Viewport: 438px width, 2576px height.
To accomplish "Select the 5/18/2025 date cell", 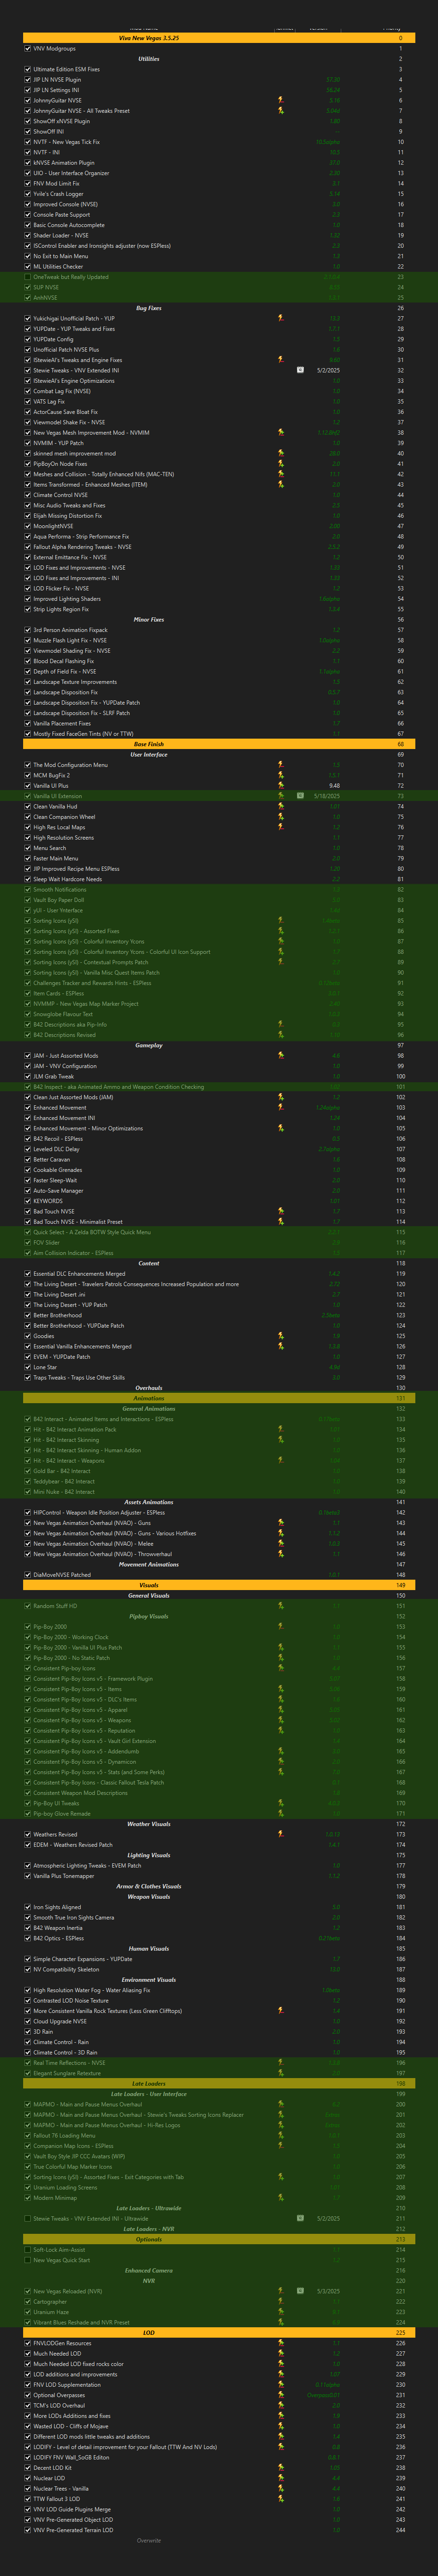I will [x=328, y=796].
